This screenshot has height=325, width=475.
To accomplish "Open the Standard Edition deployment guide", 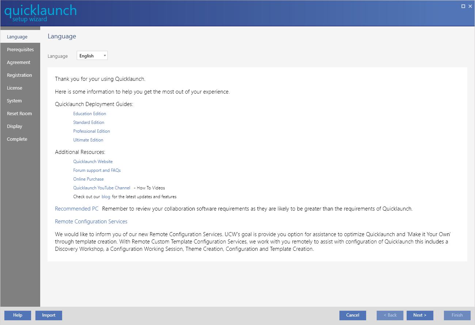I will coord(89,122).
